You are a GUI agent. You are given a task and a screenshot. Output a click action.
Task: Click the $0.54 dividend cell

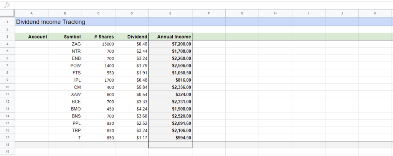[132, 95]
